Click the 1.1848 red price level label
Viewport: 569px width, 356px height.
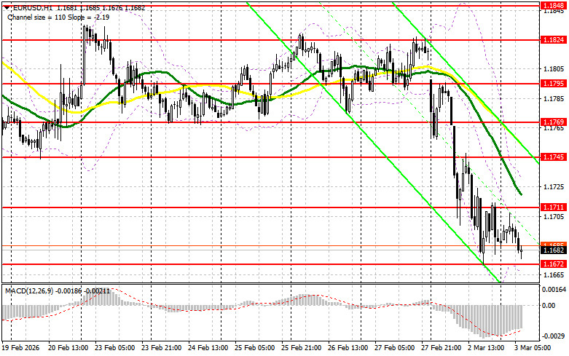click(x=552, y=5)
